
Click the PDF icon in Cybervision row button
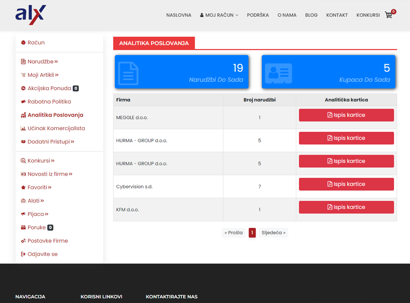[x=330, y=184]
